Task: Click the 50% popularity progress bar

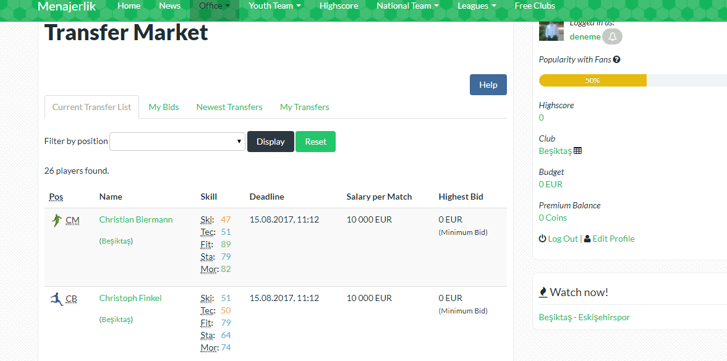Action: click(592, 80)
